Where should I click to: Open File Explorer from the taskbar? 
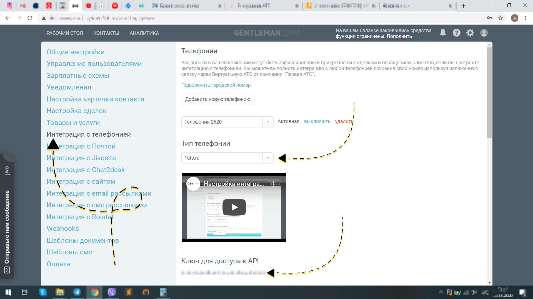click(x=60, y=292)
